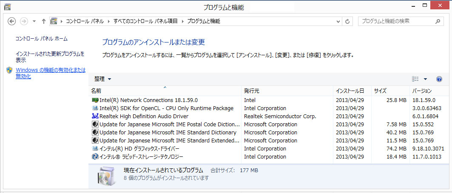Expand the view options dropdown arrow

[425, 79]
